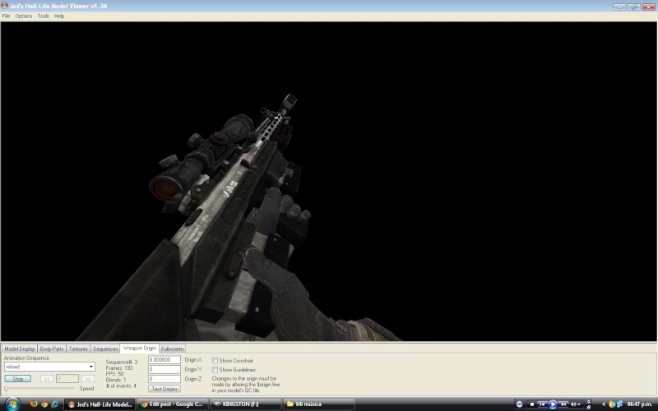Open the KINGSTON (F:) taskbar window
The height and width of the screenshot is (411, 658).
click(245, 404)
